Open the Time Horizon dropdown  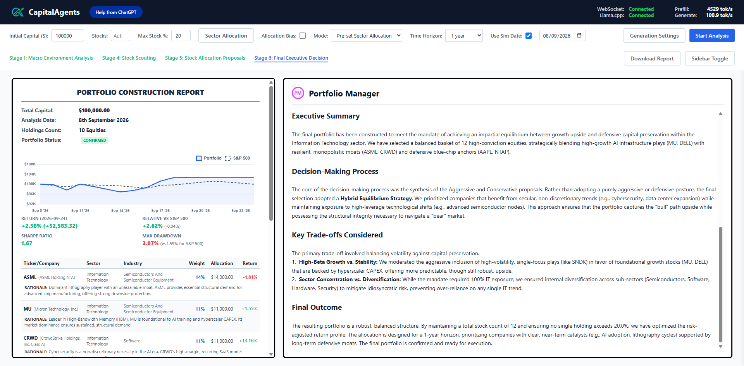coord(464,36)
